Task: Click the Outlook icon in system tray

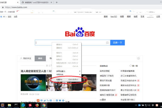Action: [139, 105]
